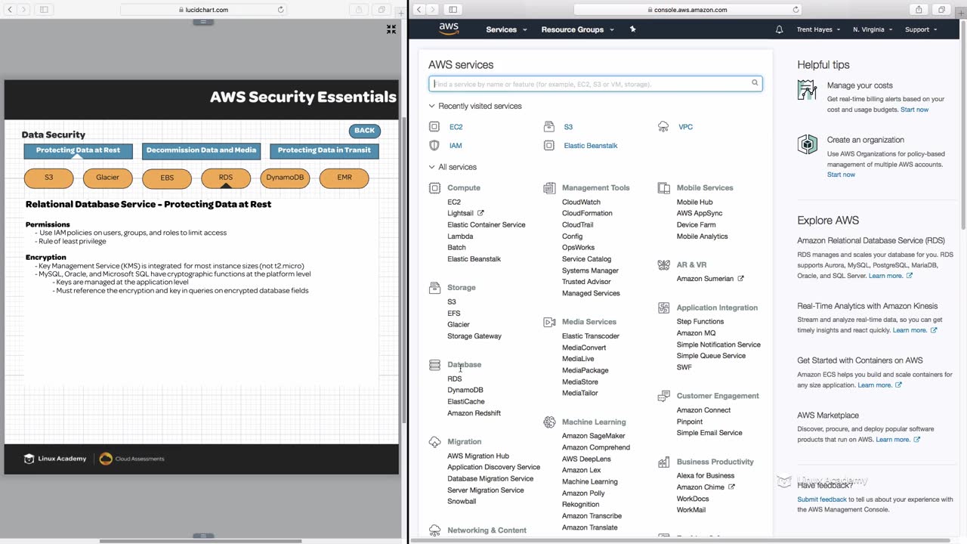This screenshot has height=544, width=967.
Task: Click the Compute category icon
Action: pyautogui.click(x=434, y=187)
